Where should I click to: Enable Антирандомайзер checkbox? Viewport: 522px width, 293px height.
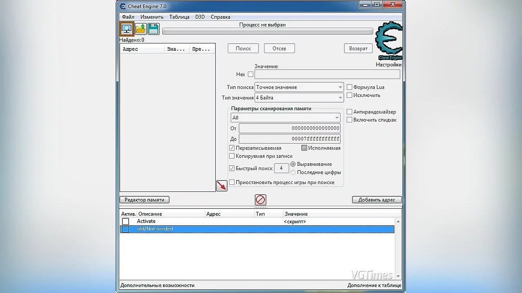(x=349, y=112)
